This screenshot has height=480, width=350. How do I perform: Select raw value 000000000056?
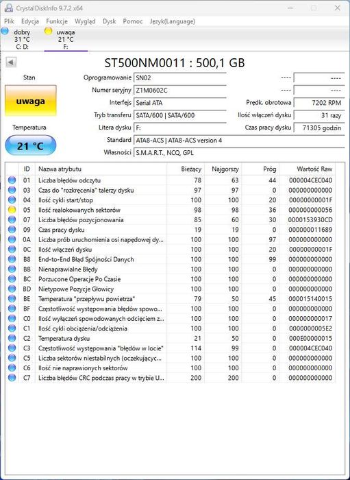coord(310,210)
